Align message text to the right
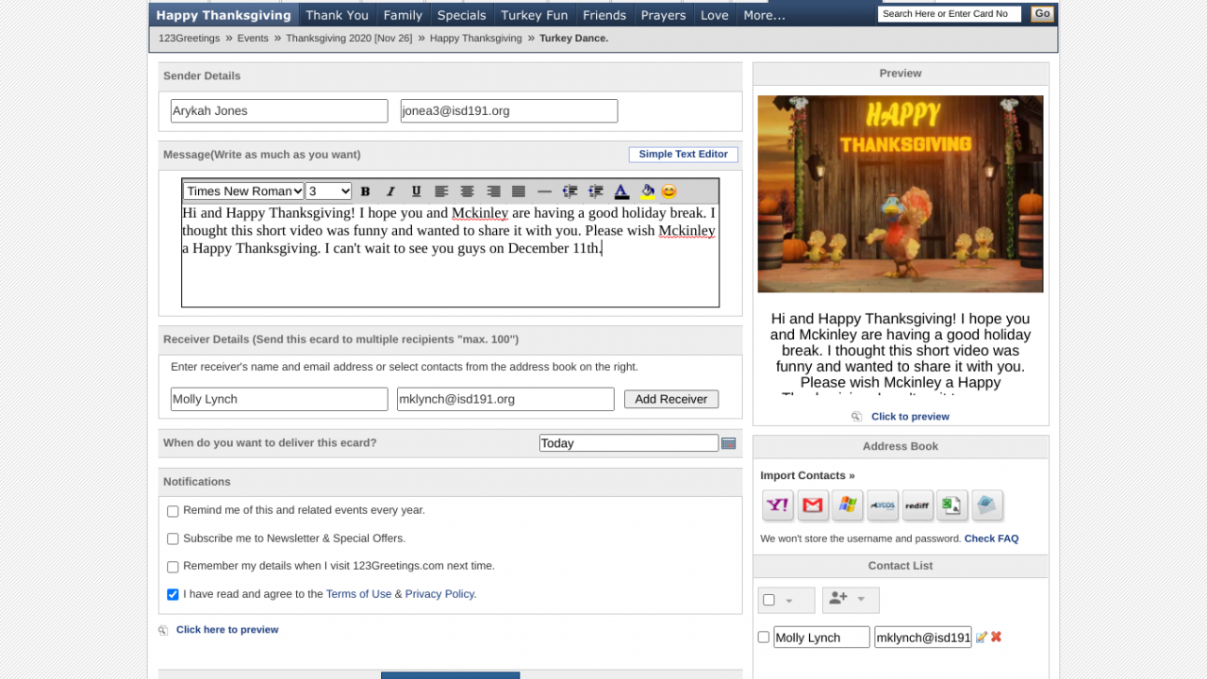 click(x=493, y=191)
